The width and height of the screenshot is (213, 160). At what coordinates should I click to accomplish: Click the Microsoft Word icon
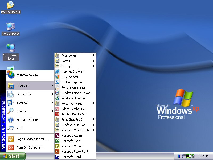[57, 157]
